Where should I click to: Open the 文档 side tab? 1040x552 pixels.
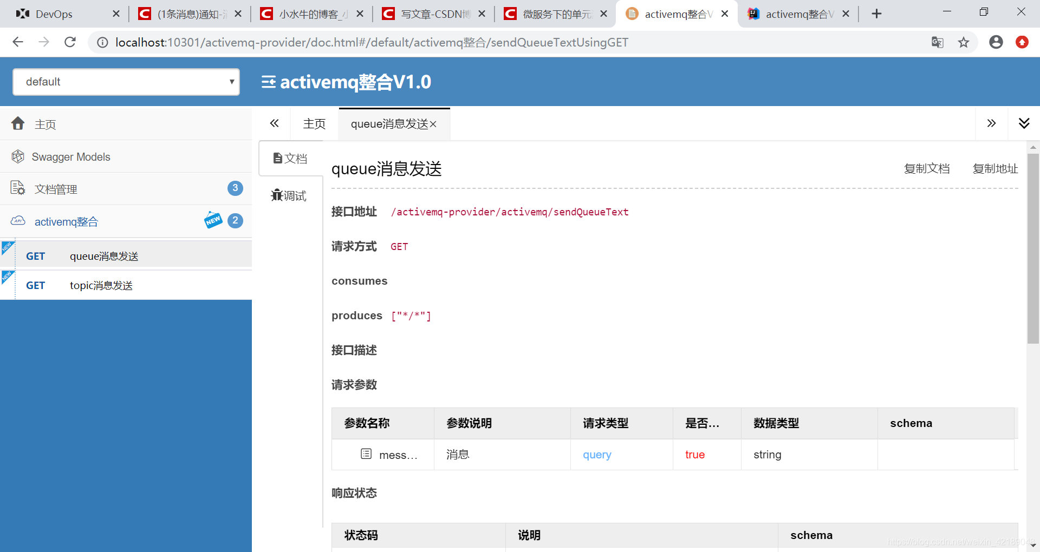coord(291,158)
